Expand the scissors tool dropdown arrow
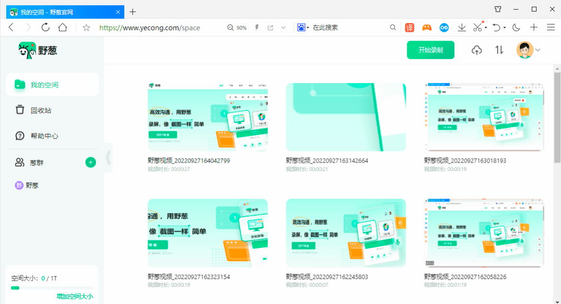The height and width of the screenshot is (304, 561). coord(486,27)
